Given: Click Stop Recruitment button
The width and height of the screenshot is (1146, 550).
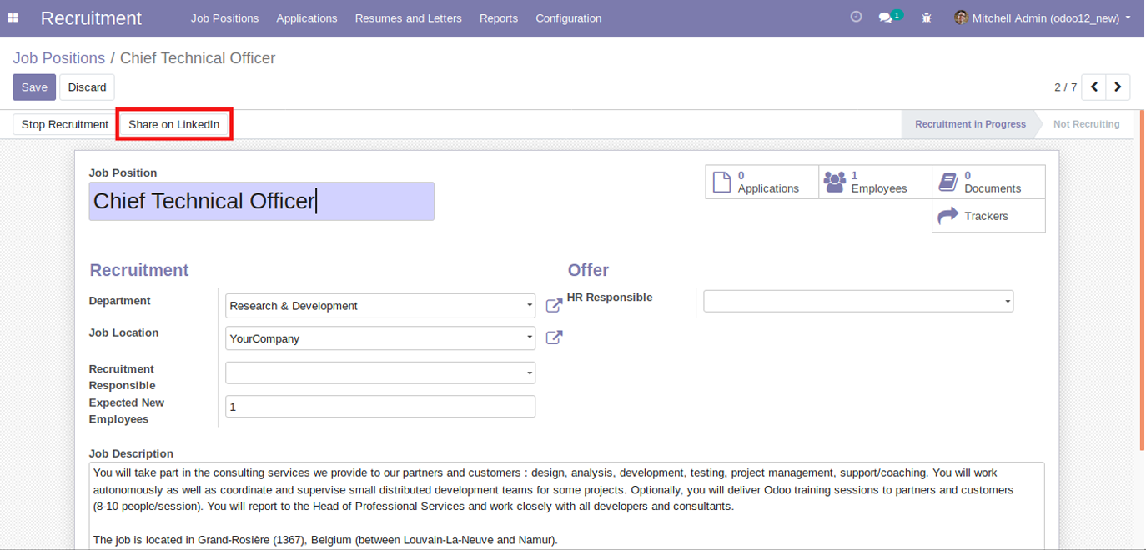Looking at the screenshot, I should click(x=65, y=124).
